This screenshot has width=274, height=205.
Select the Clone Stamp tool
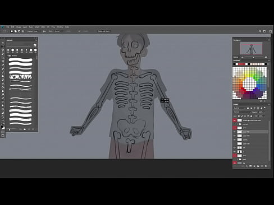[3, 76]
